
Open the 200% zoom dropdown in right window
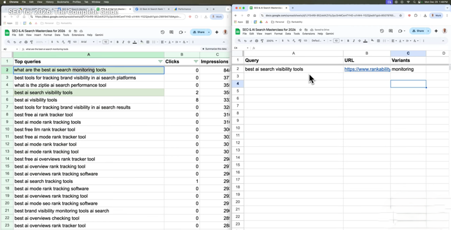[x=271, y=40]
